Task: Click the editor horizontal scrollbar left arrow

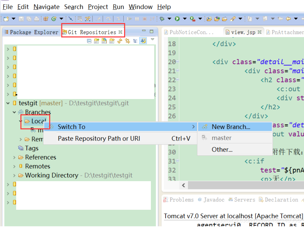Action: (184, 185)
